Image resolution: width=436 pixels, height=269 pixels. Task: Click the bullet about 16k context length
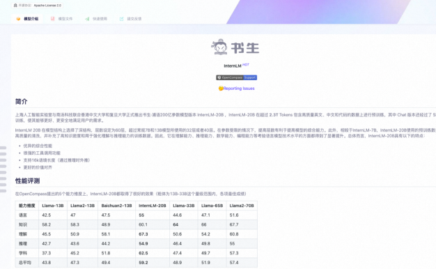(56, 160)
